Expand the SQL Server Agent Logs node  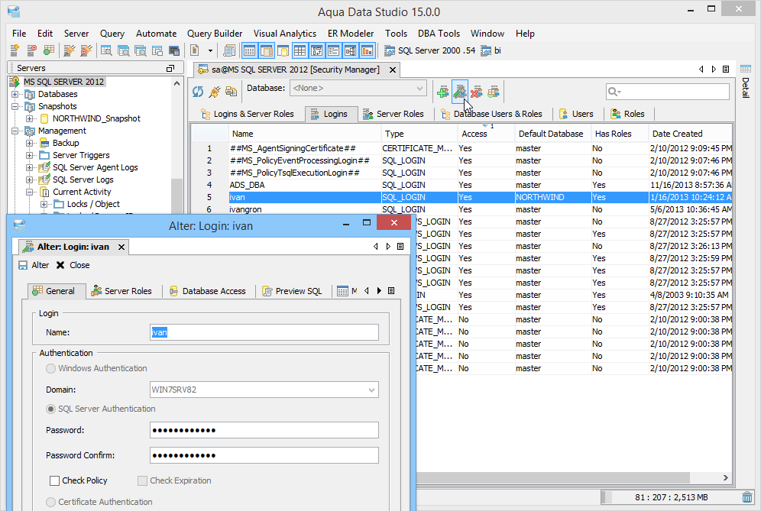[x=30, y=167]
